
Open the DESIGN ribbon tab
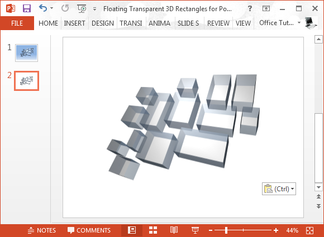pos(103,23)
